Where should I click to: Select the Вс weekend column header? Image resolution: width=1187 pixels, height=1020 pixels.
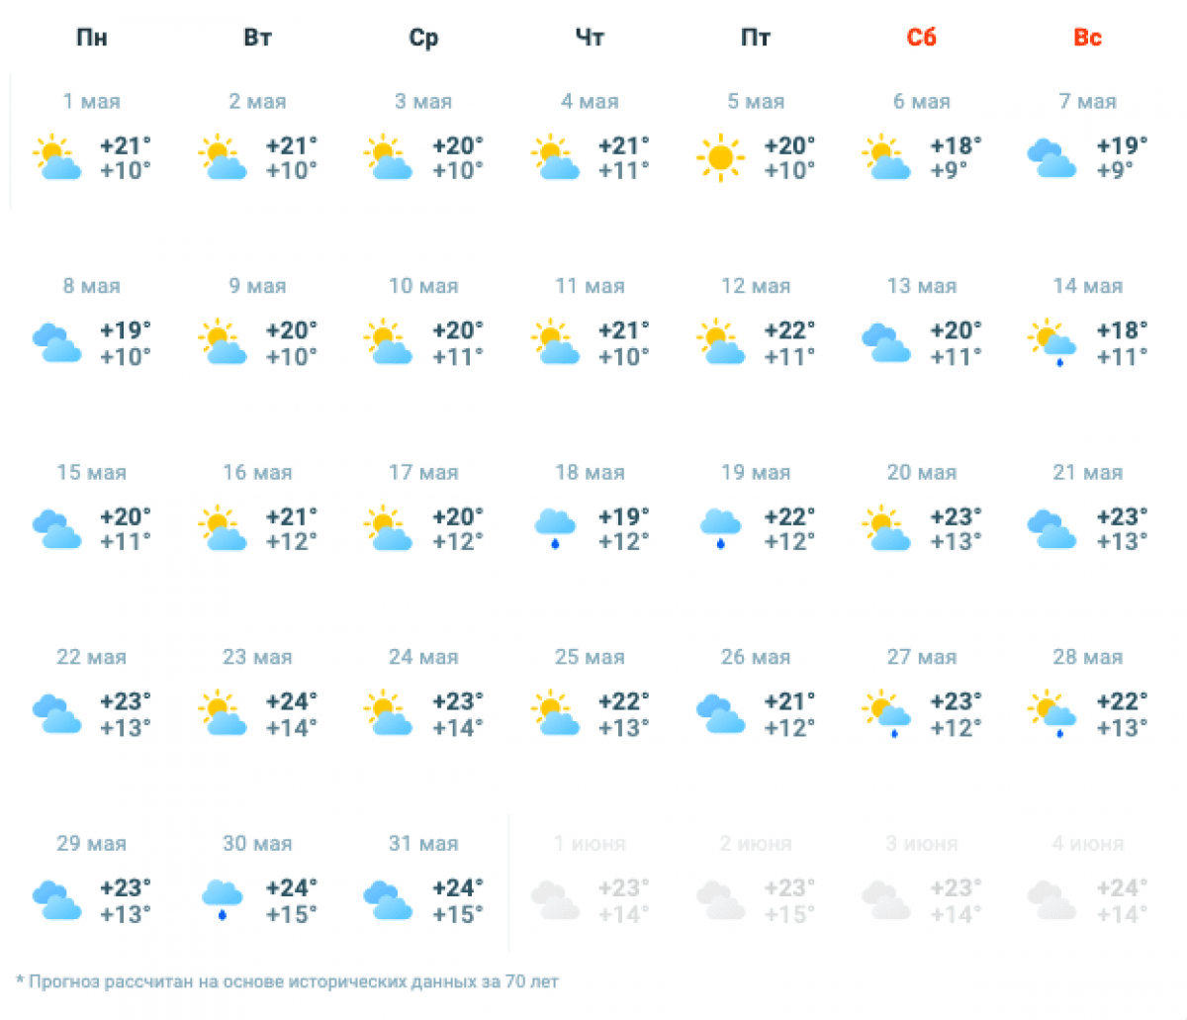point(1087,38)
